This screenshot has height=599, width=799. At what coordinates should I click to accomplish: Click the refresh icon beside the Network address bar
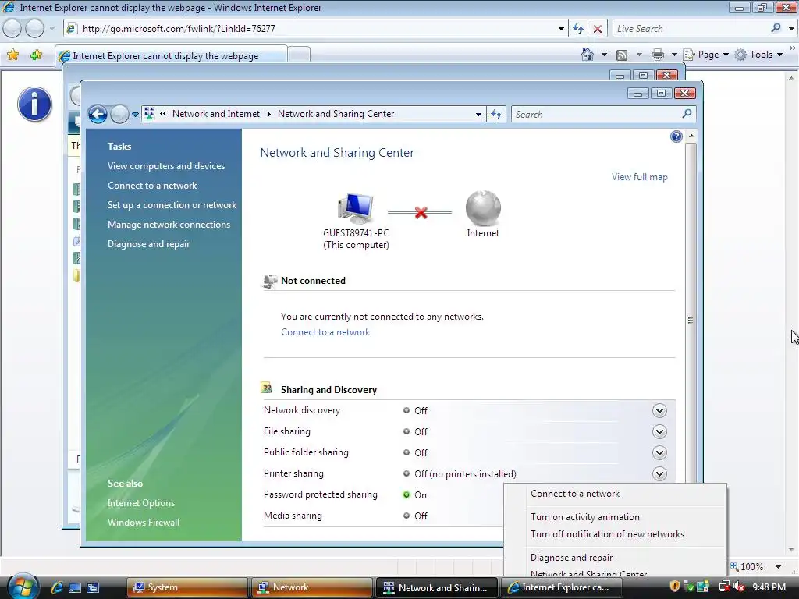coord(496,114)
